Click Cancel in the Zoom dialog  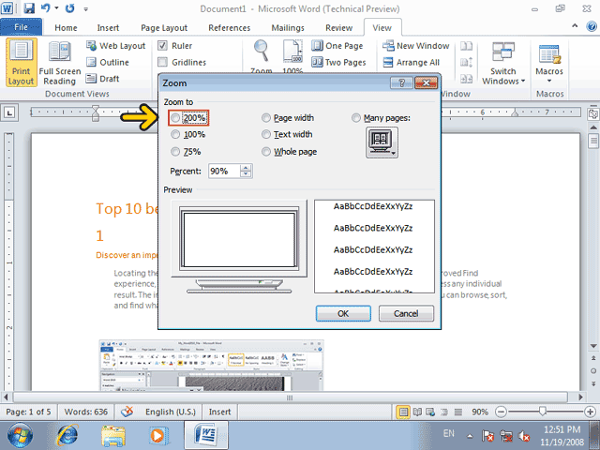pyautogui.click(x=406, y=313)
